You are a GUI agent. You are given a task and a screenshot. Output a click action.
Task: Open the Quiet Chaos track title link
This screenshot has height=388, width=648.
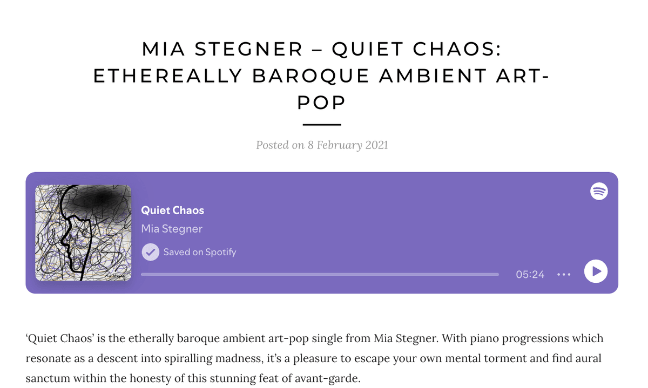[172, 210]
